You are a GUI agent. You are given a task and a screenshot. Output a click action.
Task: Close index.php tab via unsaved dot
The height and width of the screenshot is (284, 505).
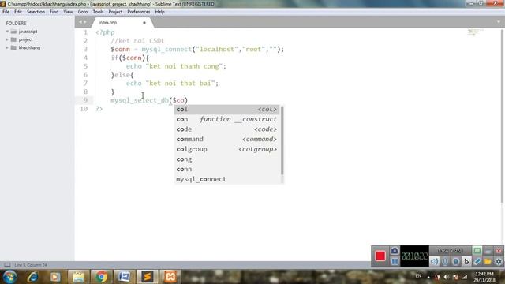(x=144, y=23)
